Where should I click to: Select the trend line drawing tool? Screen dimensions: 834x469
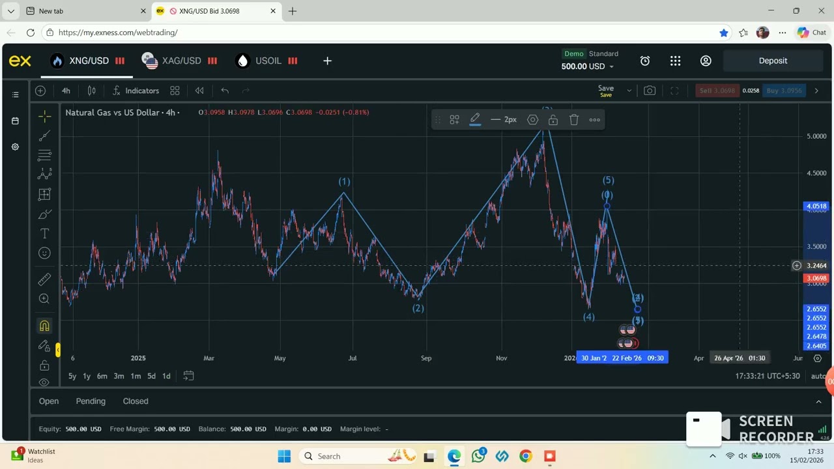44,136
